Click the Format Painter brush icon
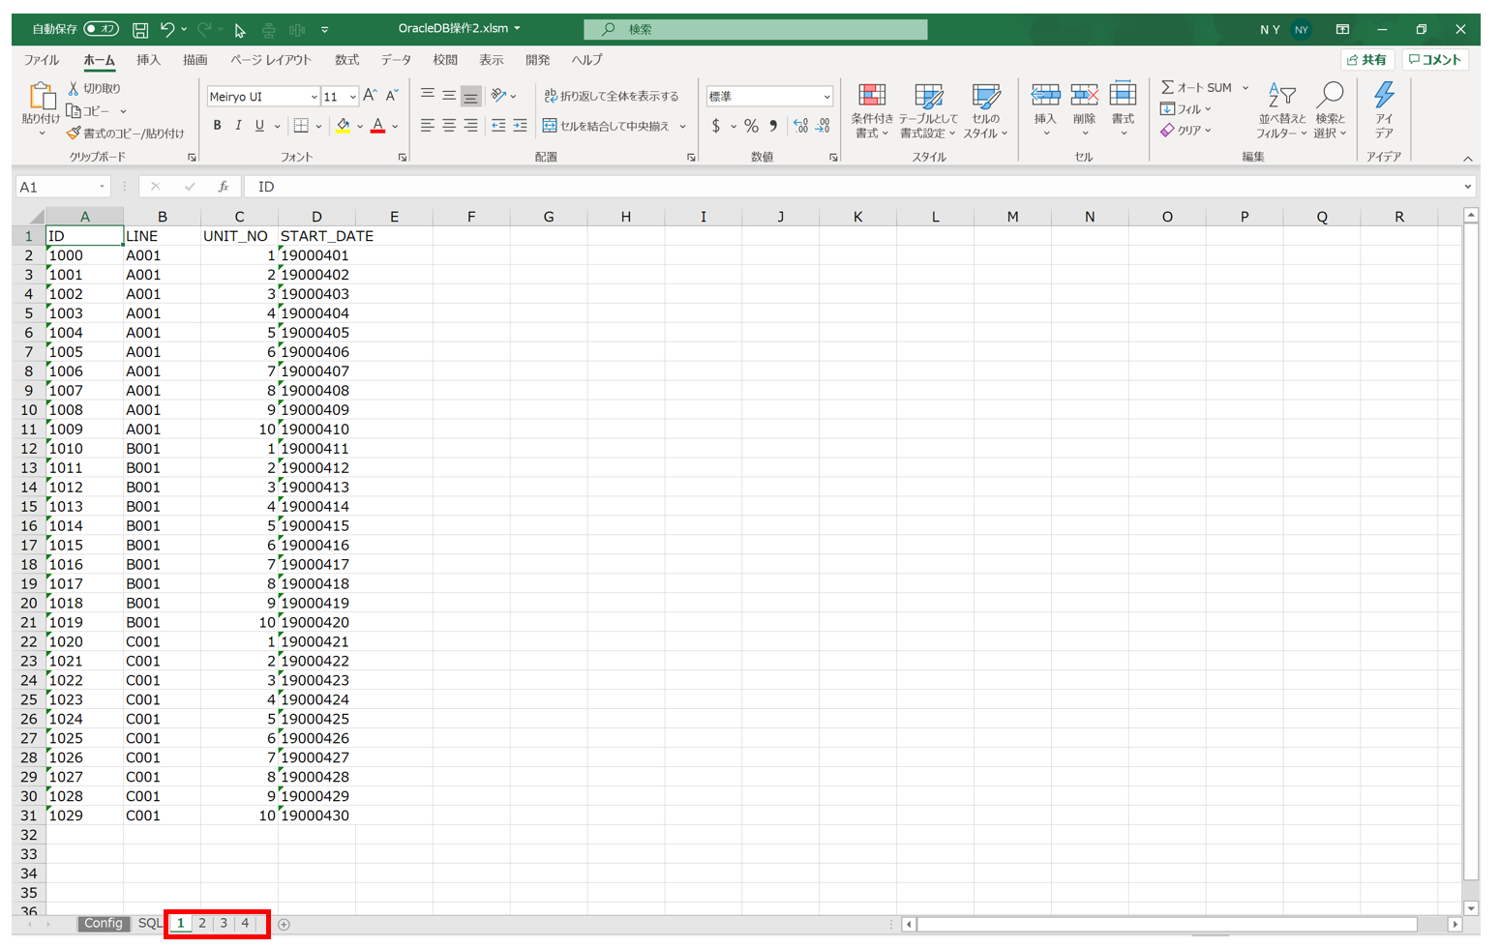This screenshot has width=1500, height=949. [74, 133]
